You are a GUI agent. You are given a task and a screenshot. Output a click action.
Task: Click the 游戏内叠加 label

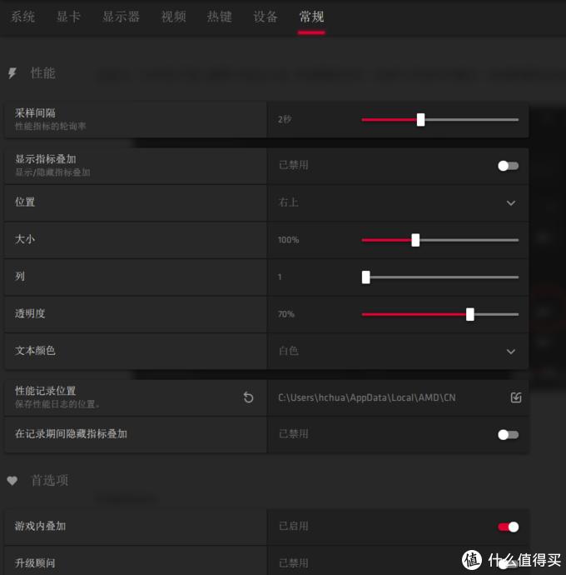click(40, 526)
